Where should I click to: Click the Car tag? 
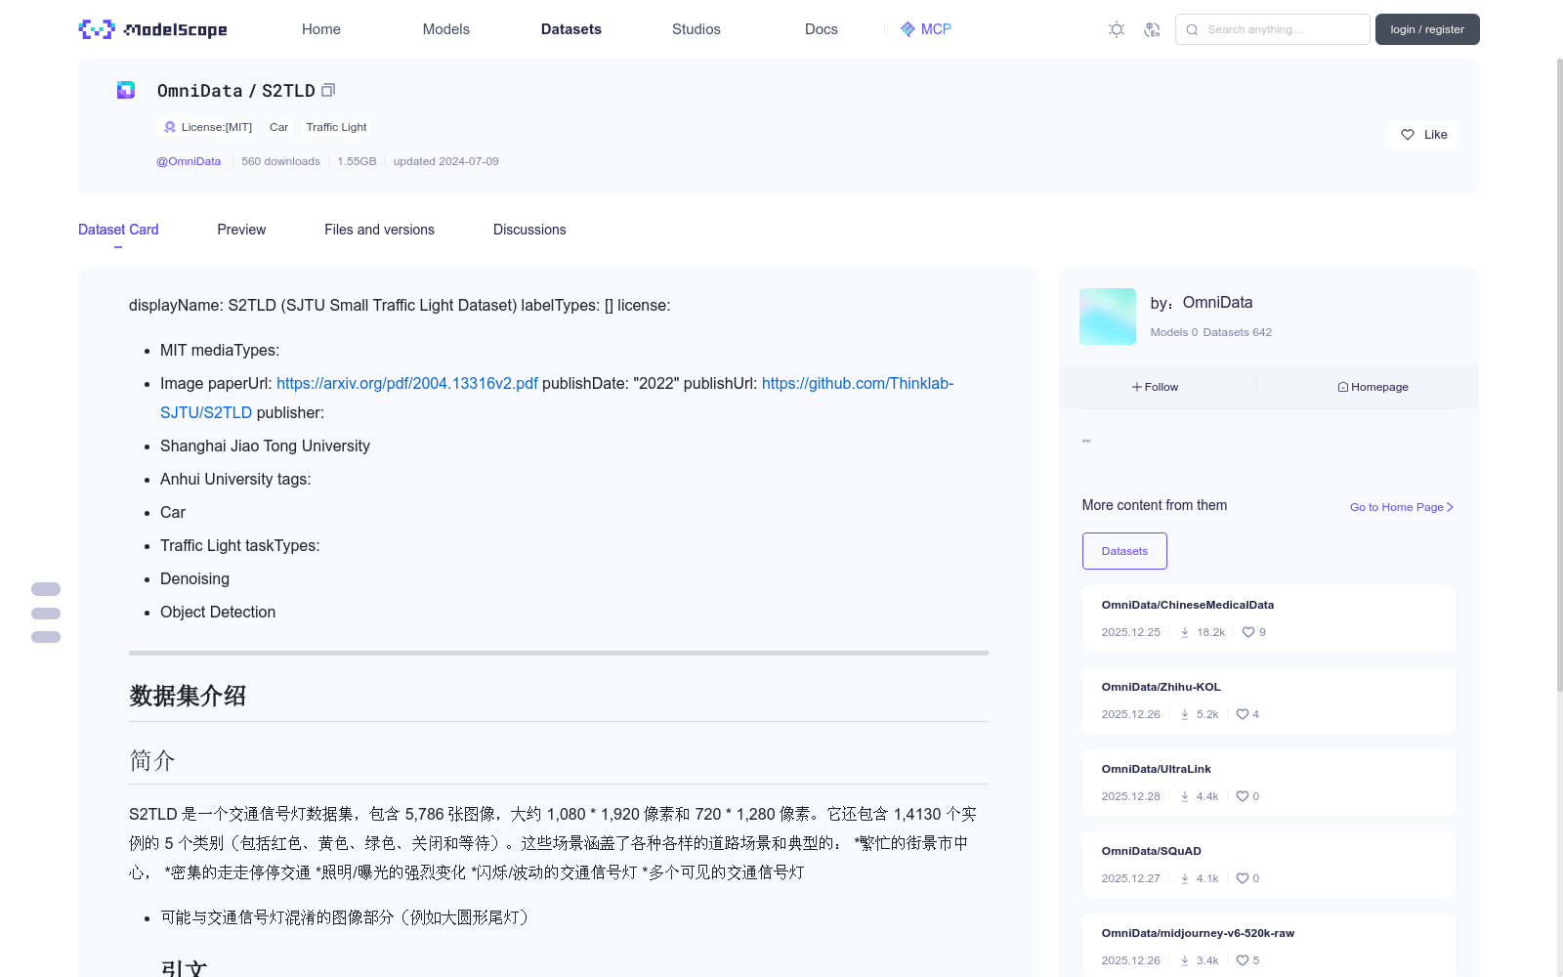pos(278,127)
